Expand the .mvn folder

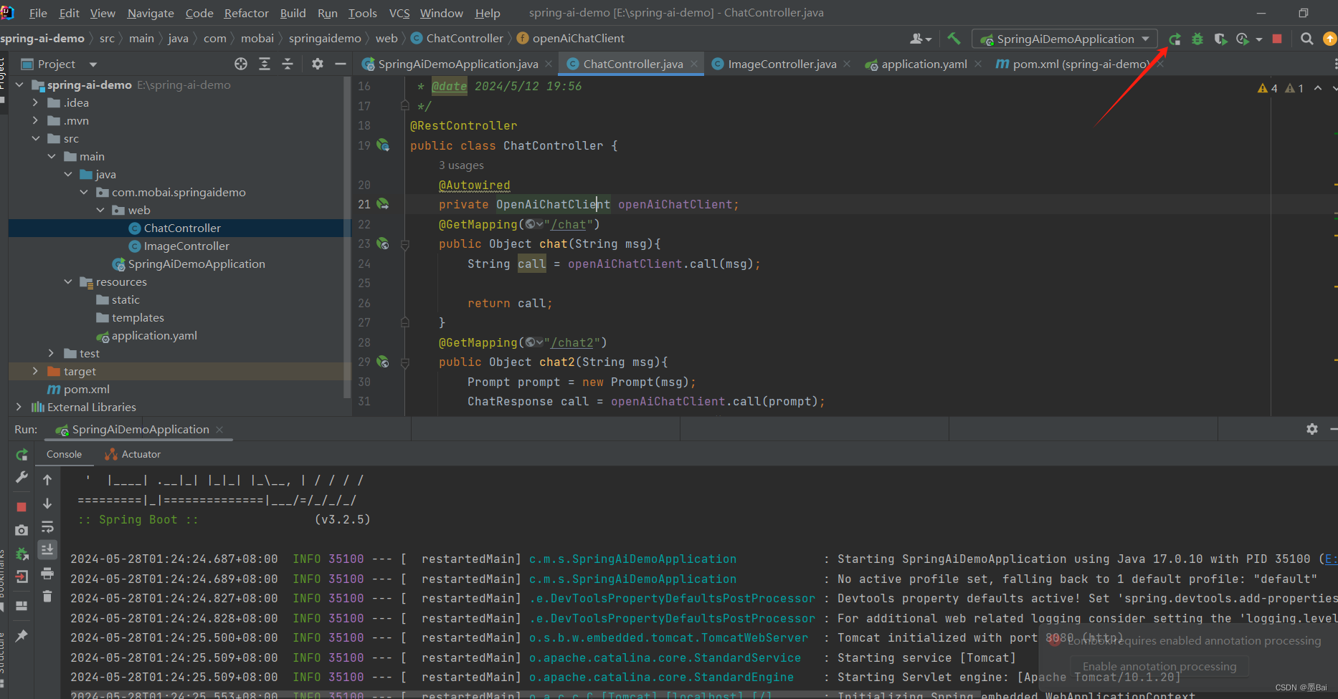[x=35, y=120]
